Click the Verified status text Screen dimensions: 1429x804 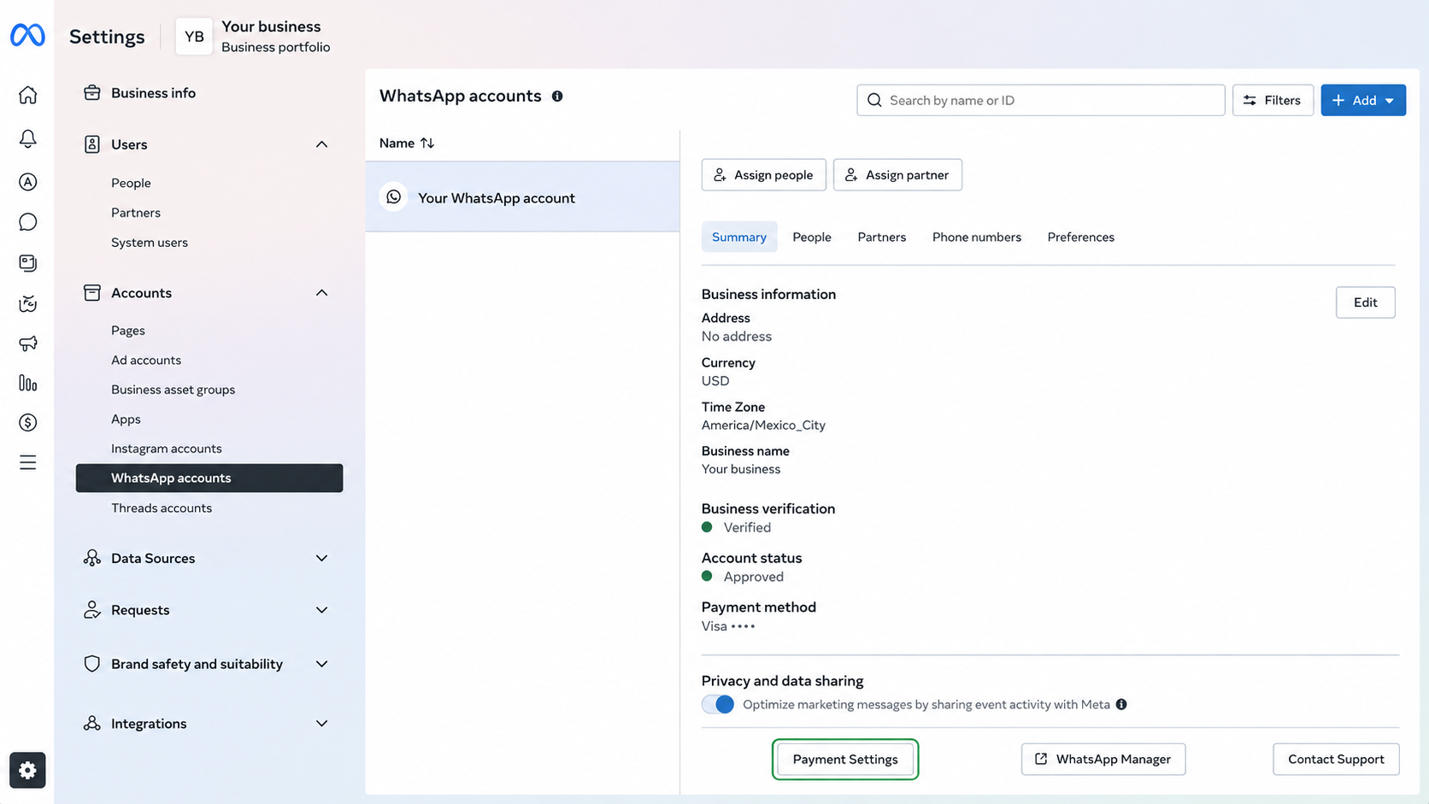point(747,528)
